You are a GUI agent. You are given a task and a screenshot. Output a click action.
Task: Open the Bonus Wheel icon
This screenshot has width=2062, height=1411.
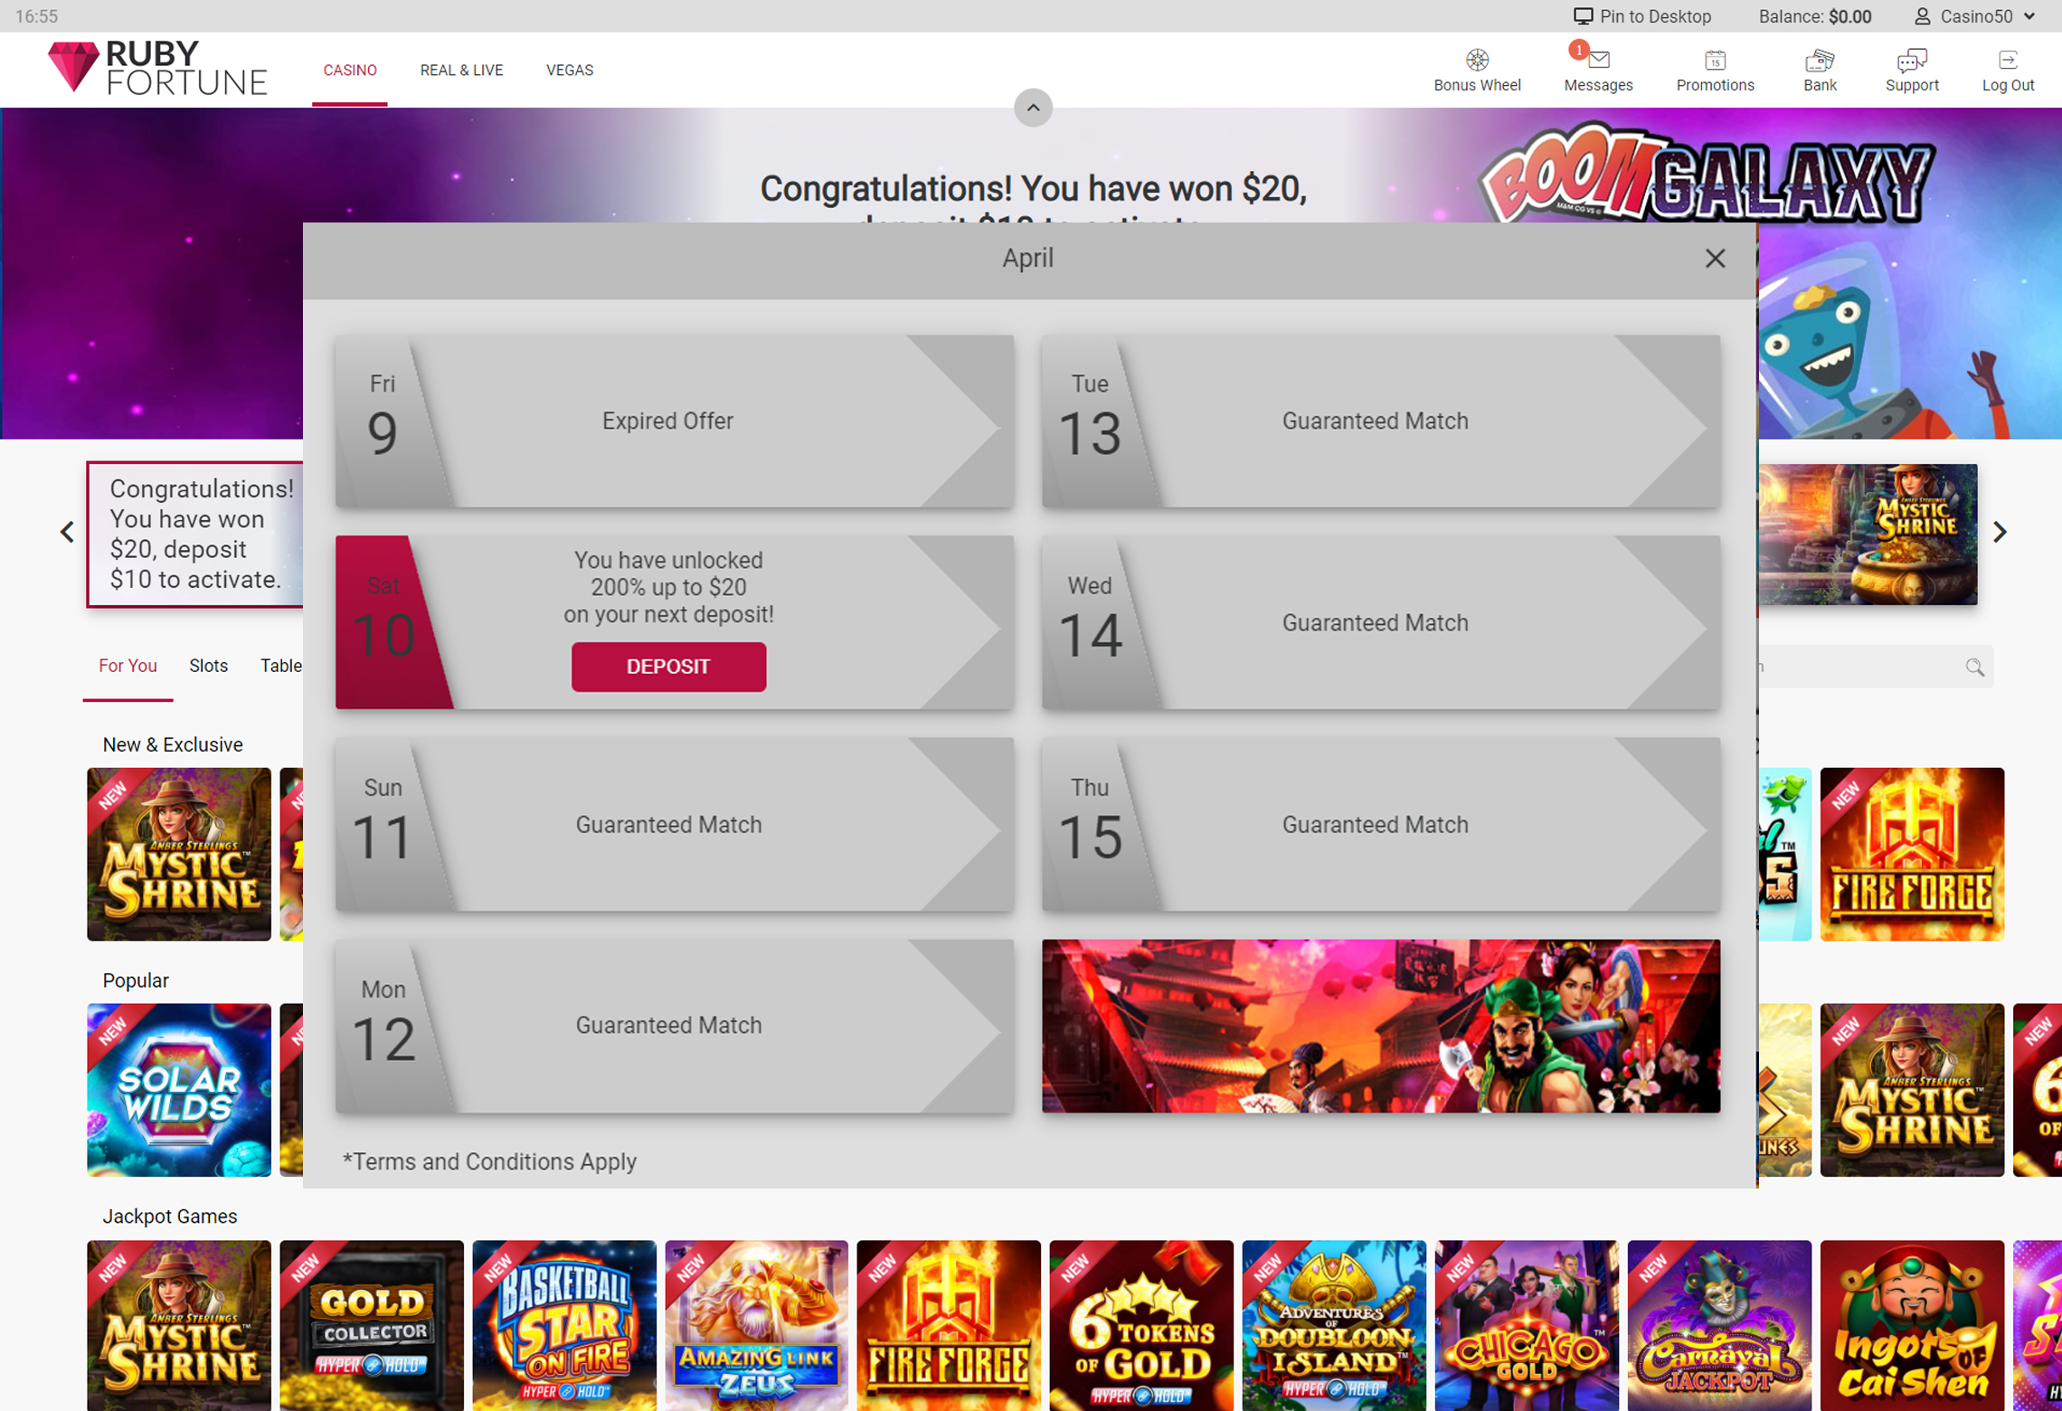point(1477,60)
